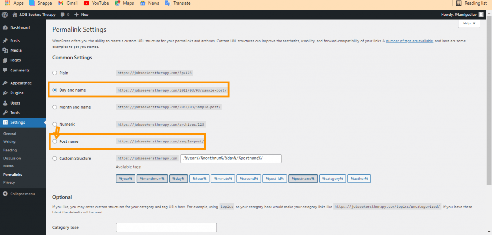Insert the %year% tag
The width and height of the screenshot is (492, 235).
click(x=125, y=178)
